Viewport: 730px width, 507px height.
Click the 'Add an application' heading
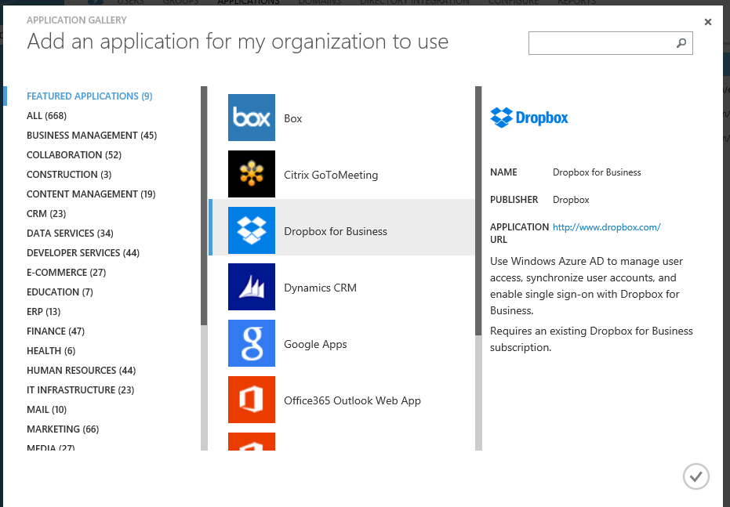238,42
